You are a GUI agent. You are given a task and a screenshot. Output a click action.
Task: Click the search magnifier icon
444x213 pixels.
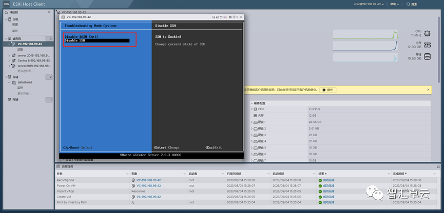(x=408, y=4)
